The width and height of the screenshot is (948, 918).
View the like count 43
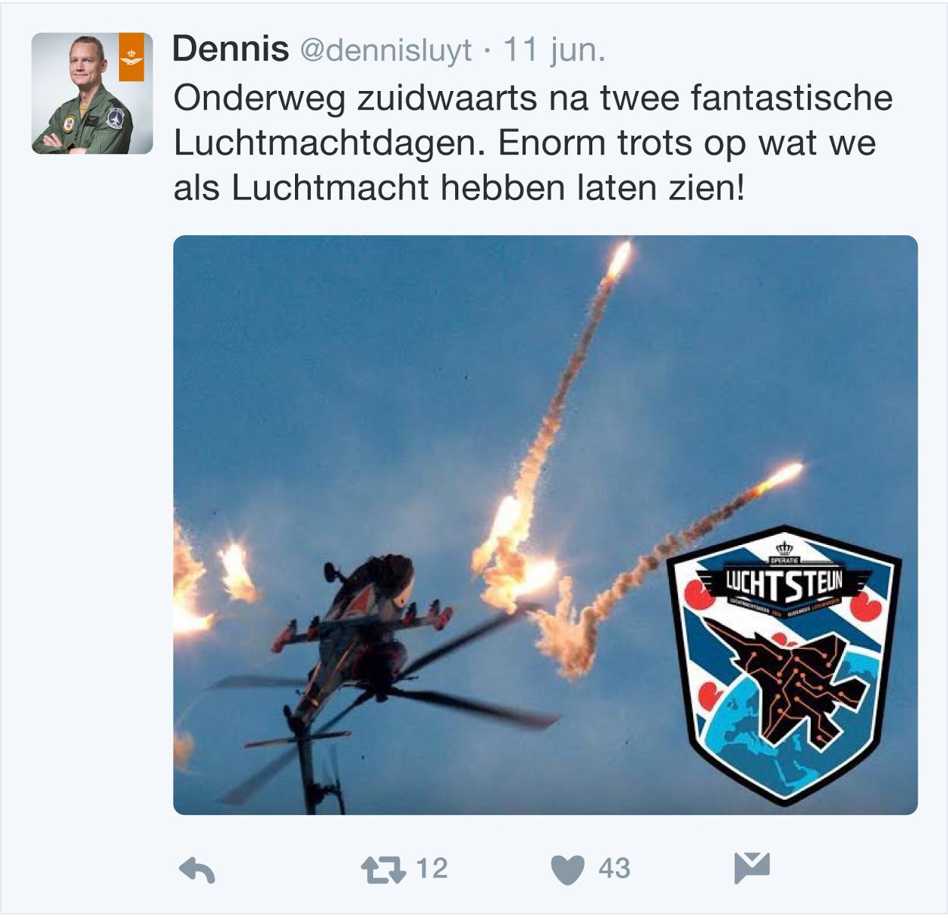(614, 869)
